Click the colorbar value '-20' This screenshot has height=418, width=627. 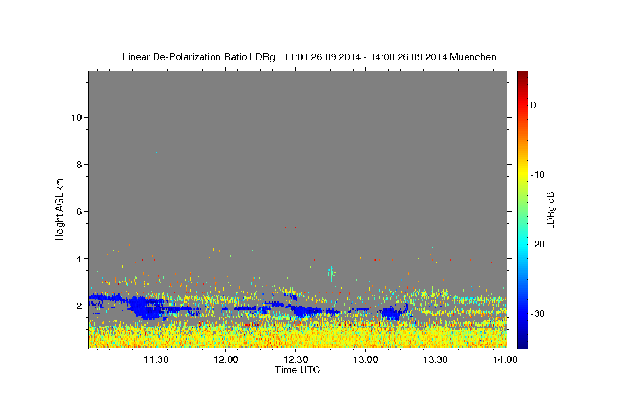tap(538, 245)
